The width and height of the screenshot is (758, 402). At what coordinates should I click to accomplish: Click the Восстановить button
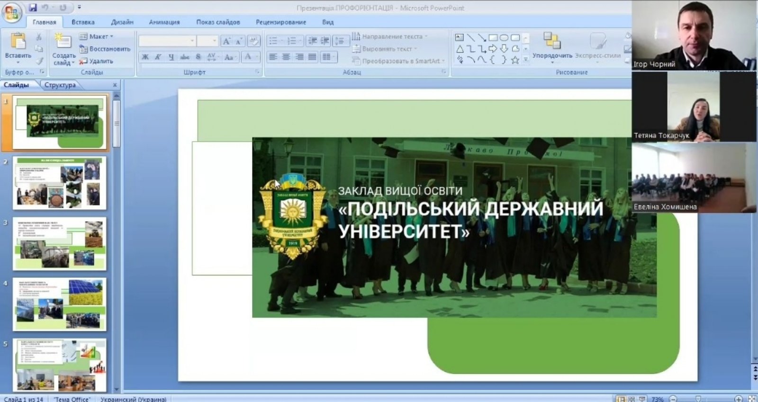105,49
